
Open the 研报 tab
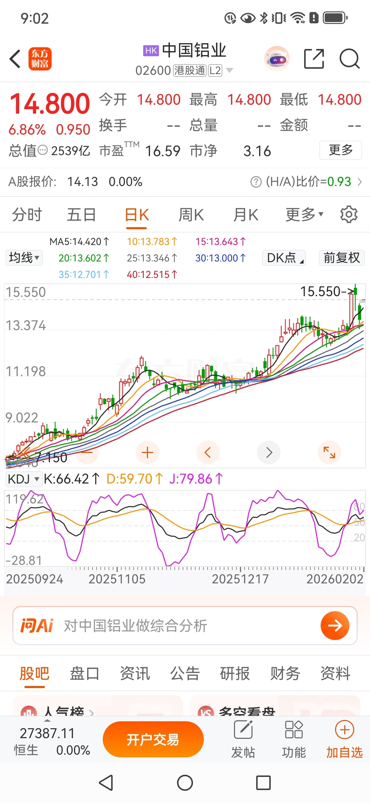235,673
